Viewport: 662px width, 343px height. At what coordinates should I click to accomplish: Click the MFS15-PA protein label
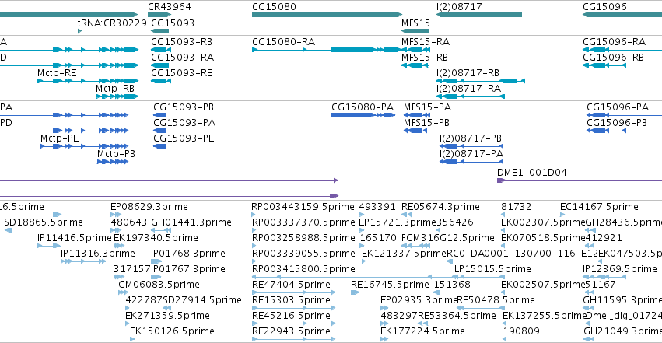click(427, 107)
